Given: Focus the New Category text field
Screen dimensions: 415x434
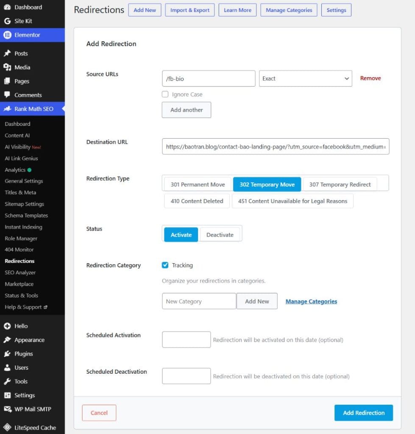Looking at the screenshot, I should [x=199, y=301].
